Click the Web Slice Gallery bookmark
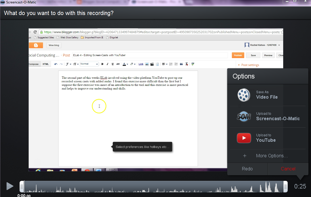 [67, 37]
